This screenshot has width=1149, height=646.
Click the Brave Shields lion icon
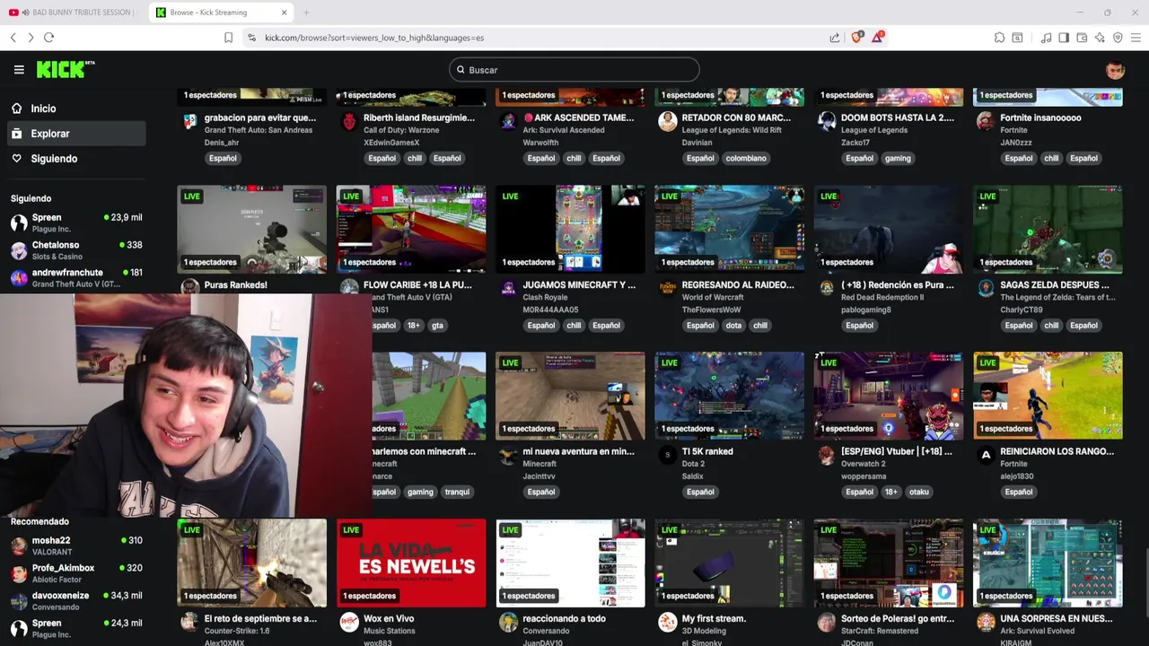pos(857,38)
